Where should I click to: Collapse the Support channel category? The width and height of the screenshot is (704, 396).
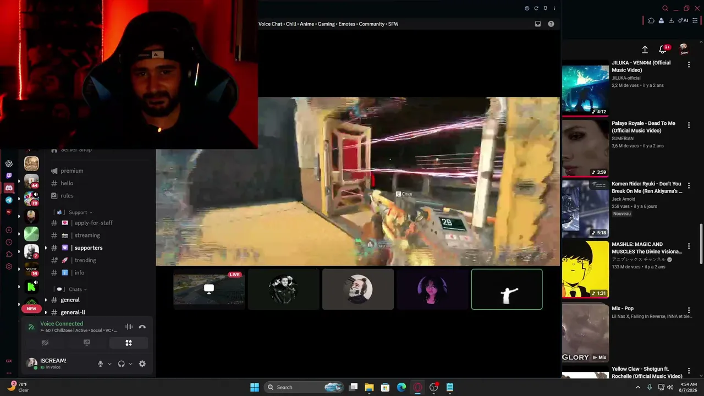point(78,212)
